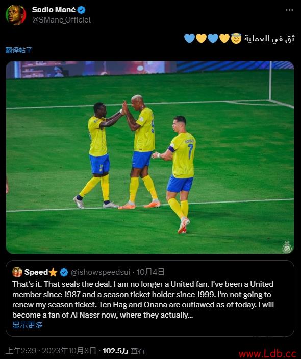This screenshot has width=301, height=359.
Task: Open the @ishowspeedsui handle
Action: 101,272
